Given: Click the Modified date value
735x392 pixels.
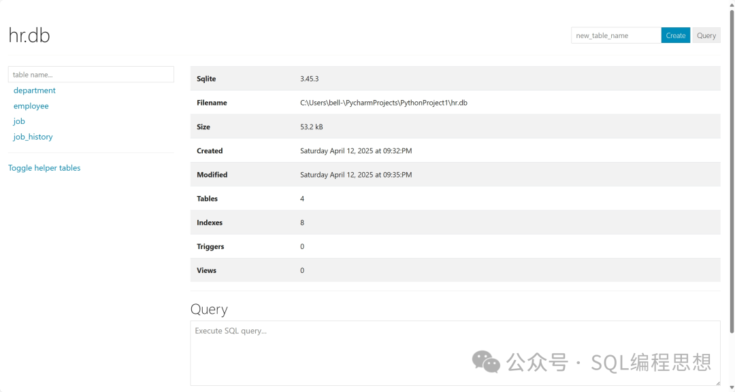Looking at the screenshot, I should (355, 175).
